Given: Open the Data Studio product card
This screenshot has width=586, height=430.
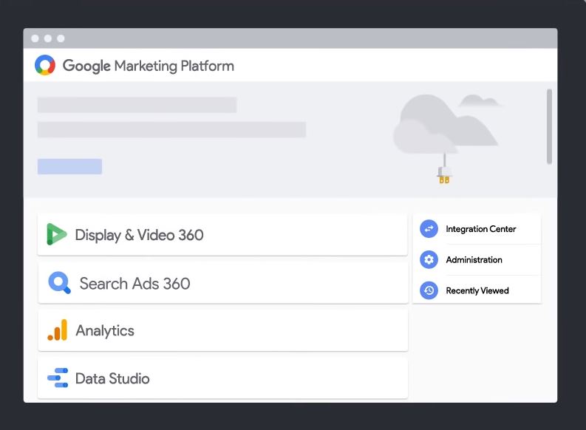Looking at the screenshot, I should click(x=222, y=378).
